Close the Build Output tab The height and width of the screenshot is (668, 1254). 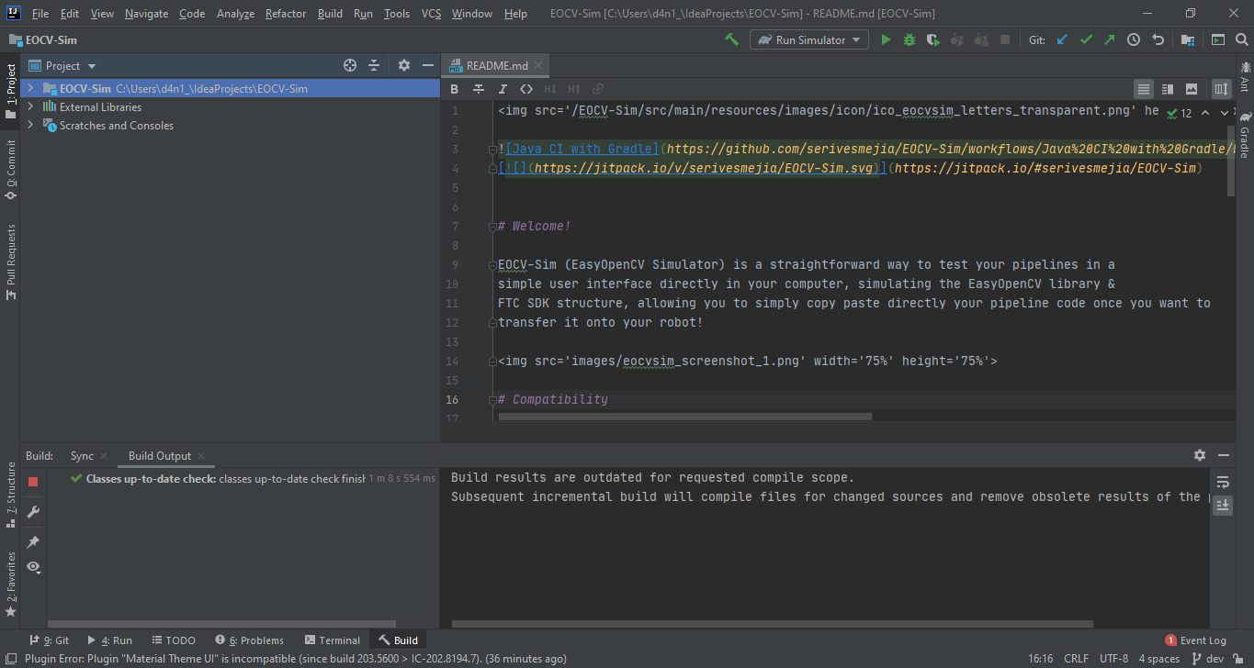coord(201,456)
